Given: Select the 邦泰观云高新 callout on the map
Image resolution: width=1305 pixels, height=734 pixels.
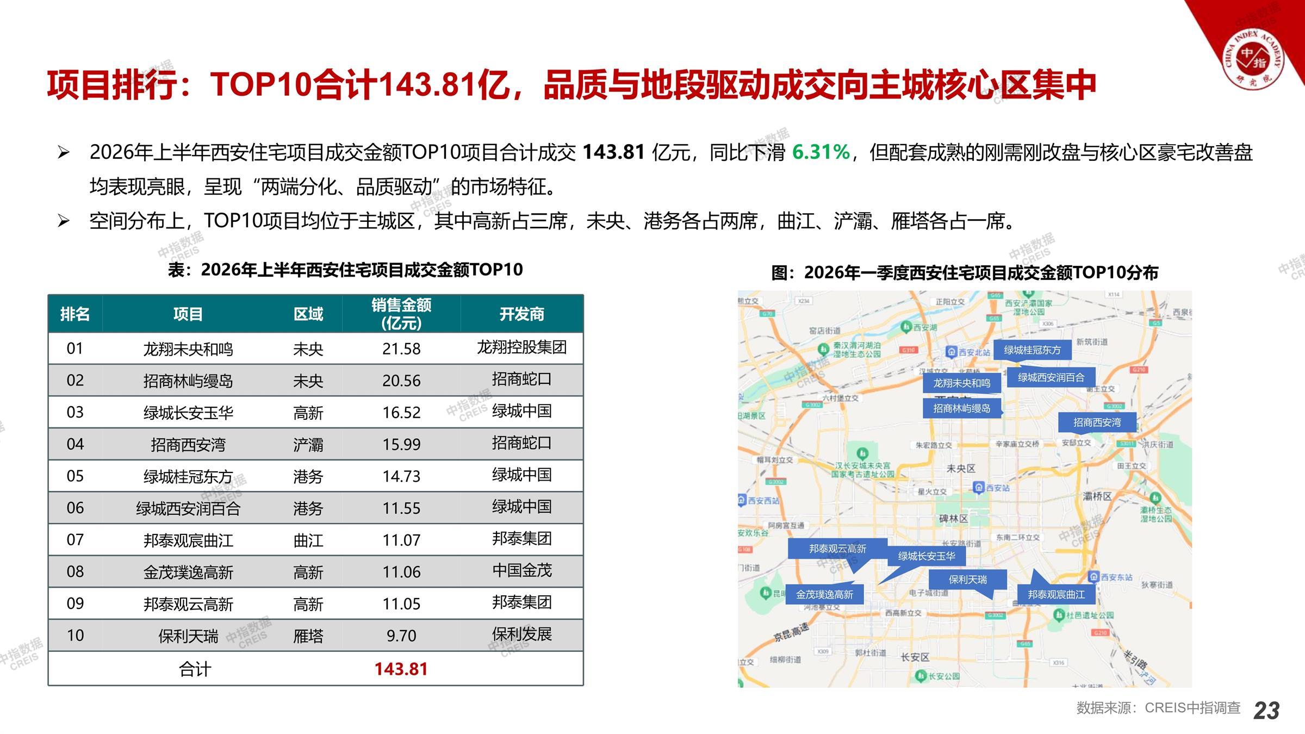Looking at the screenshot, I should coord(837,549).
